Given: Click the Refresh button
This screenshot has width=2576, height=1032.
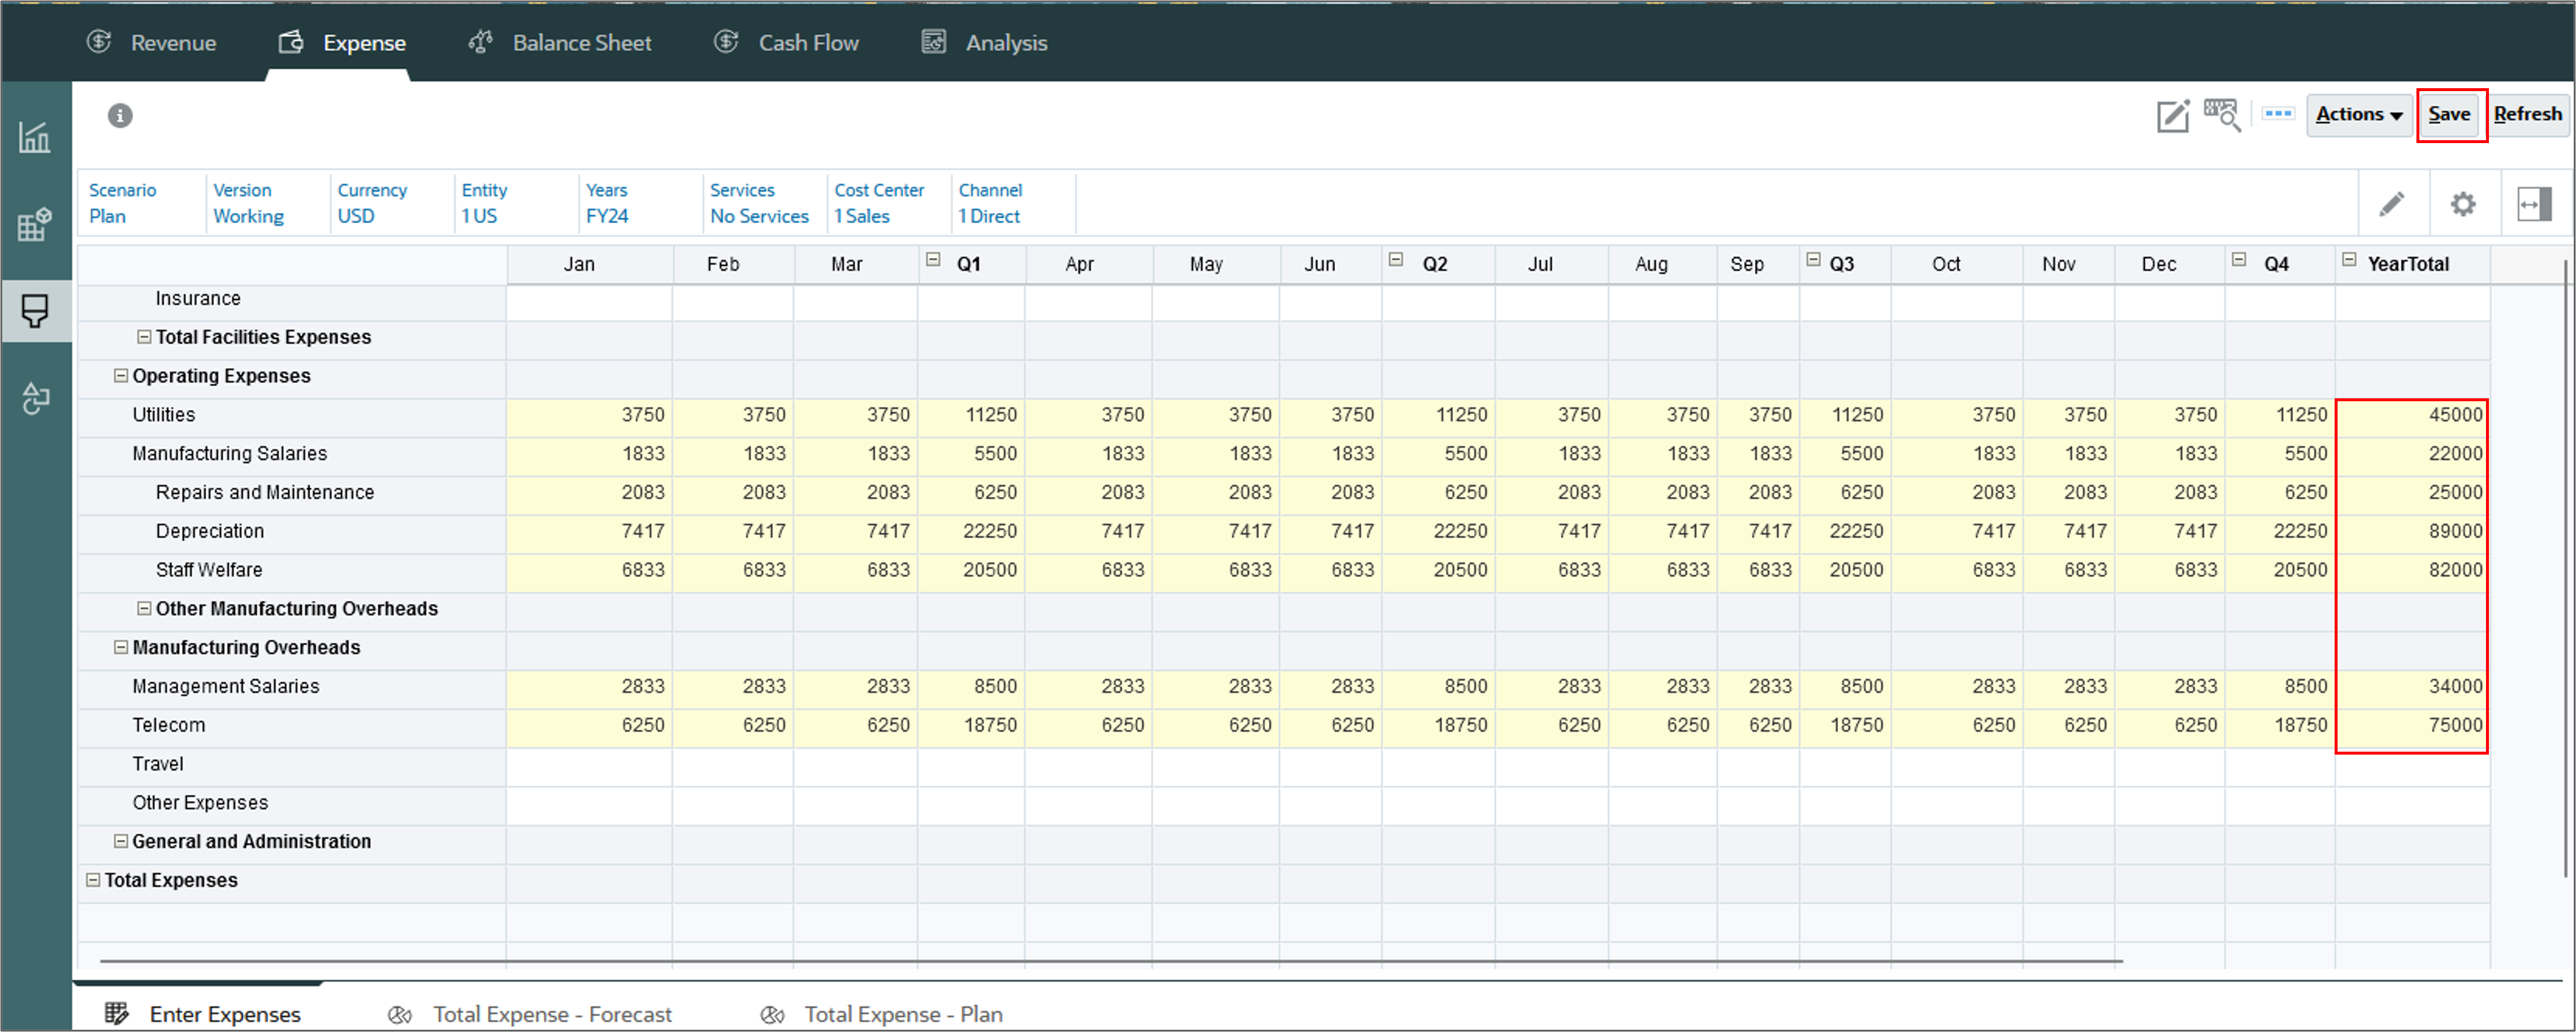Looking at the screenshot, I should [x=2527, y=115].
